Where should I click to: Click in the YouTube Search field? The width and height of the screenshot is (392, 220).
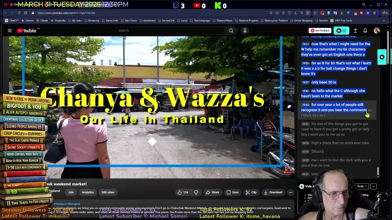pyautogui.click(x=170, y=31)
